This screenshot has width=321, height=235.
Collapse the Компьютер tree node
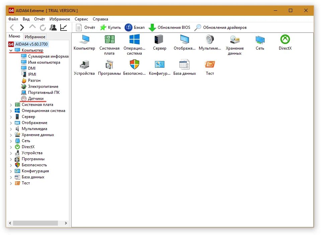tap(11, 50)
